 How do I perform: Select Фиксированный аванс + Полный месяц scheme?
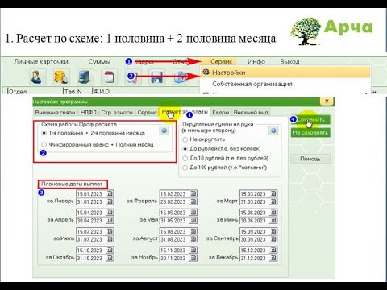(98, 144)
